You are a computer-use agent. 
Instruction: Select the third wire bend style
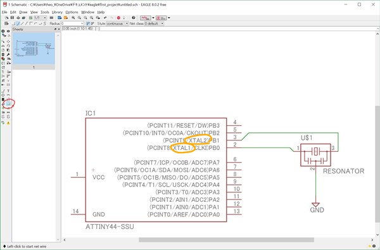(22, 23)
